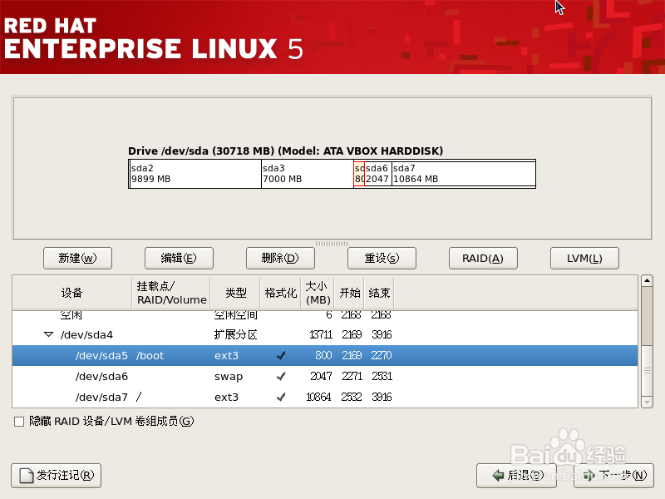
Task: Enable hiding RAID/LVM volume group members
Action: 18,422
